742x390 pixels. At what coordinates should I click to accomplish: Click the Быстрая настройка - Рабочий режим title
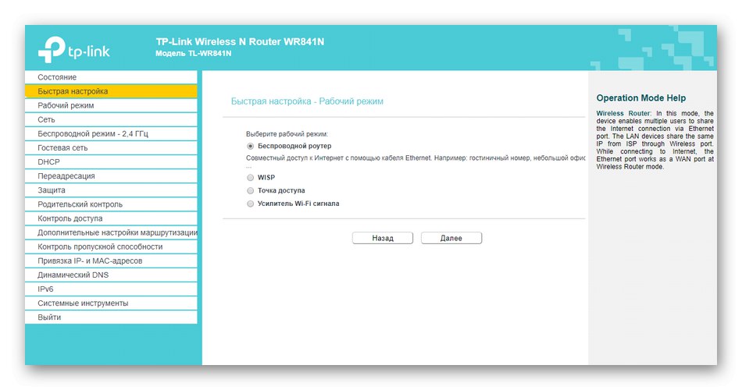click(307, 101)
